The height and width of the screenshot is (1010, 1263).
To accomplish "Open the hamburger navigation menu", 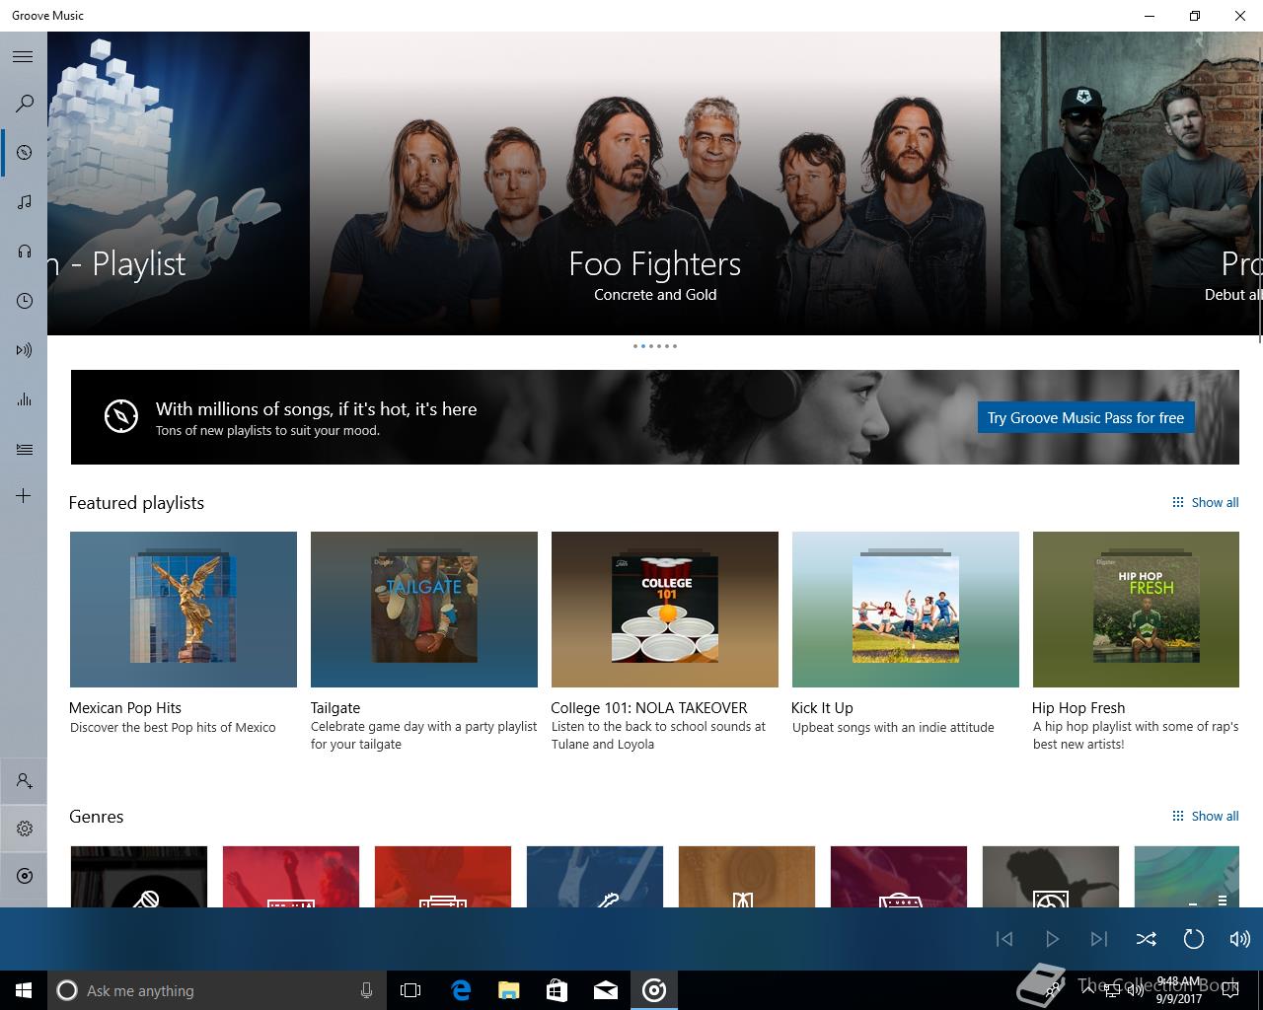I will pyautogui.click(x=23, y=56).
